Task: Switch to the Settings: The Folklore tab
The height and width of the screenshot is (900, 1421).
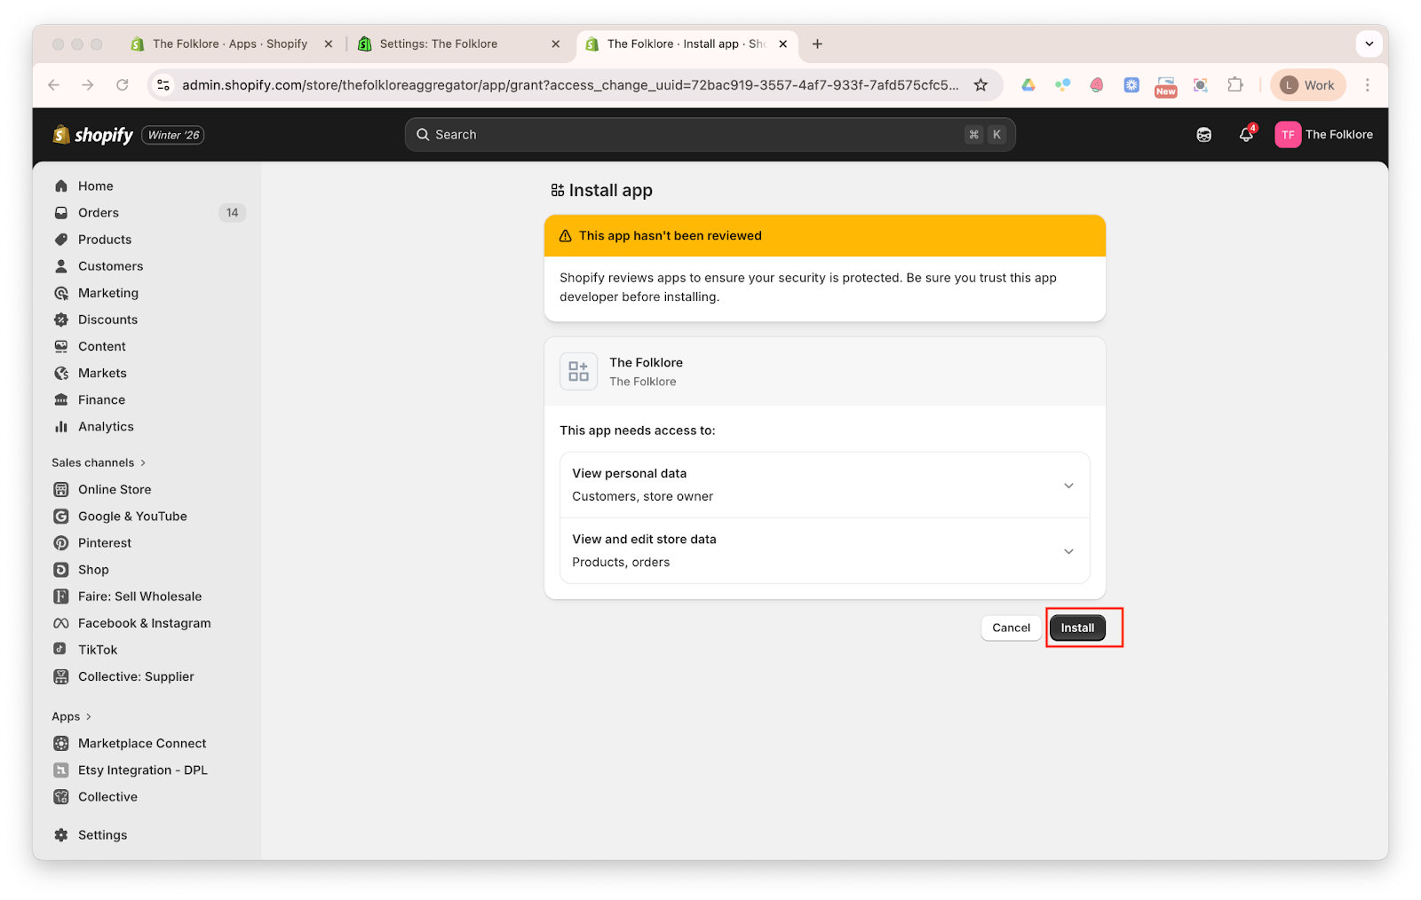Action: click(x=439, y=44)
